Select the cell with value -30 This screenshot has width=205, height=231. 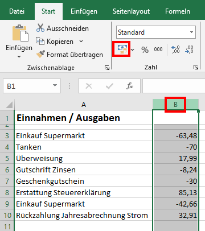175,181
